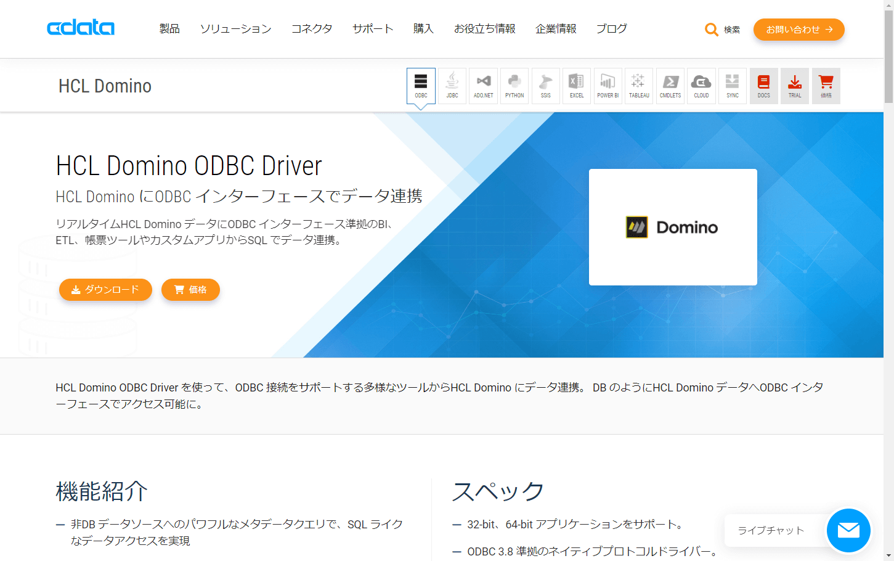Open the Power BI connector icon
The image size is (894, 561).
[x=608, y=86]
